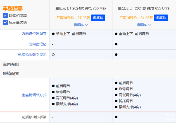Toggle the 隐藏相同项 checkbox
176x123 pixels.
coord(5,16)
